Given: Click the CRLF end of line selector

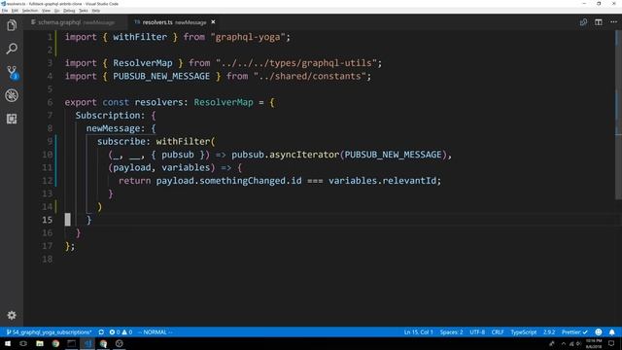Looking at the screenshot, I should click(x=498, y=332).
